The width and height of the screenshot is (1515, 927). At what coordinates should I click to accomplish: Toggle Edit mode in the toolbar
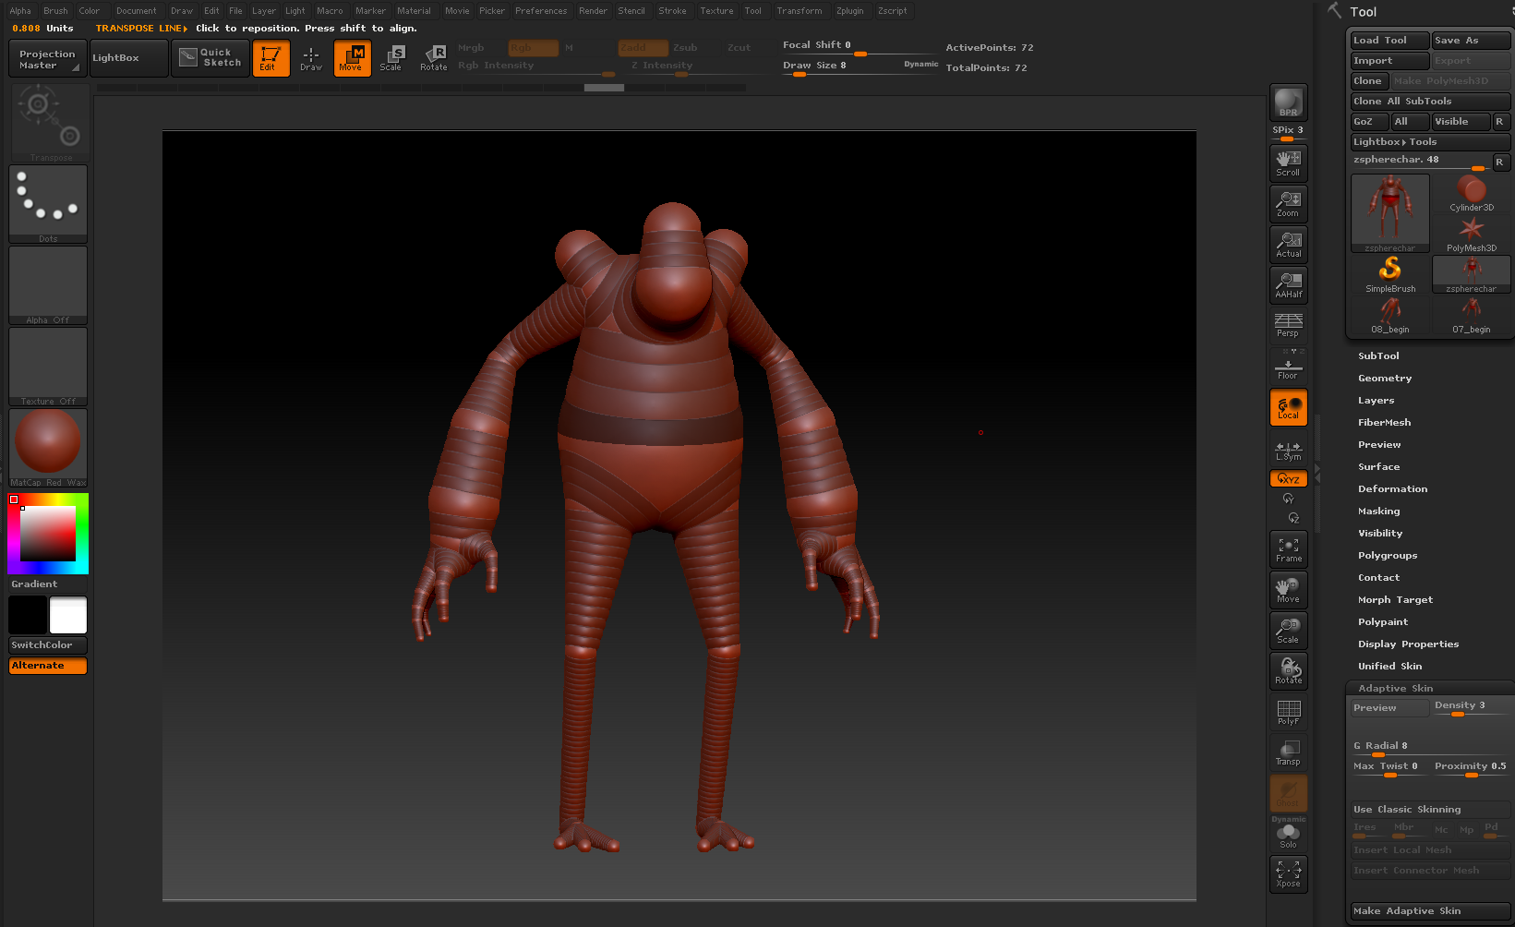pyautogui.click(x=271, y=58)
